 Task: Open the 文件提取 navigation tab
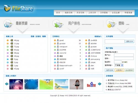tap(104, 13)
